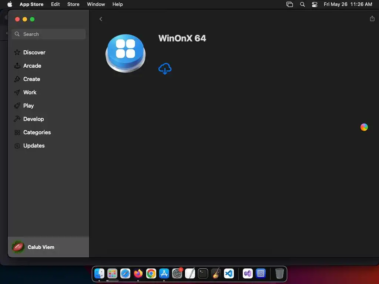Open the App Store menu
This screenshot has width=379, height=284.
(31, 4)
